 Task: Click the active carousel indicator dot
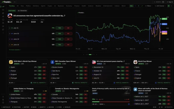[x=90, y=55]
